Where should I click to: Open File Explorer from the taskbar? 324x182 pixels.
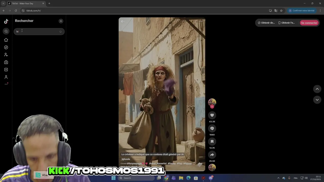(181, 178)
